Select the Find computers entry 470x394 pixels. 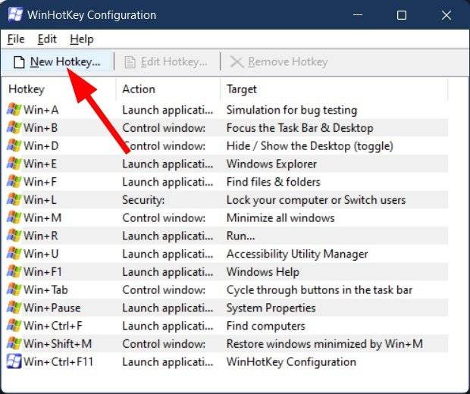click(265, 327)
